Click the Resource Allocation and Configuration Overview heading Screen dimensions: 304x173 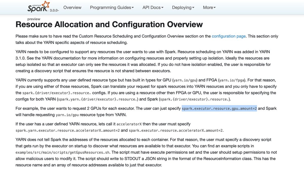(x=109, y=24)
